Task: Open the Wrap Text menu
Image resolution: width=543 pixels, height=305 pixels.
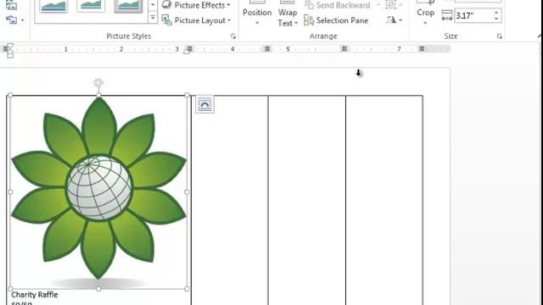Action: point(288,14)
